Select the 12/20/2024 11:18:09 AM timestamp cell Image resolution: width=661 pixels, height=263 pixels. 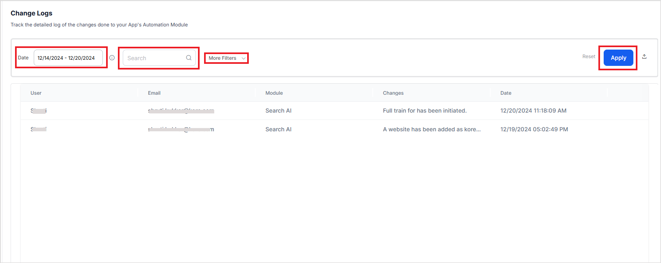(533, 111)
